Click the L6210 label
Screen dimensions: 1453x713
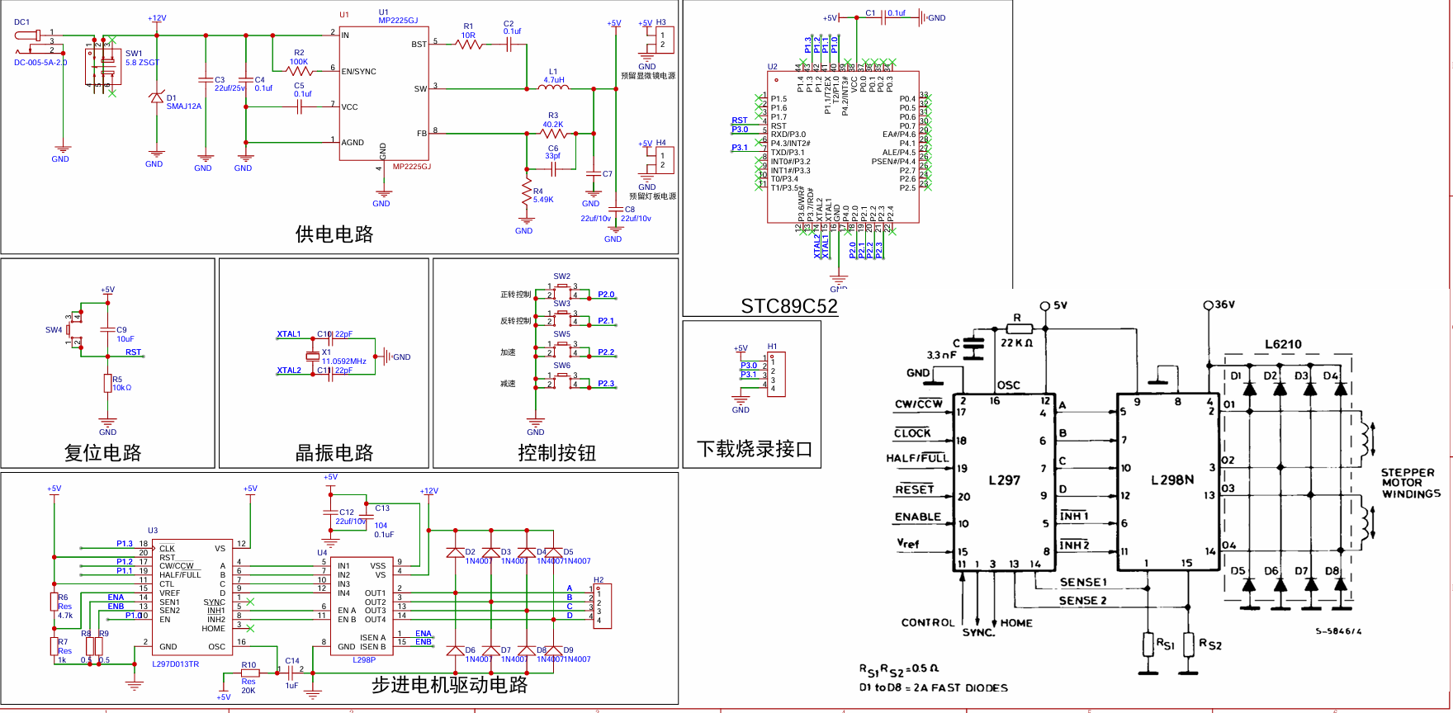click(x=1283, y=345)
